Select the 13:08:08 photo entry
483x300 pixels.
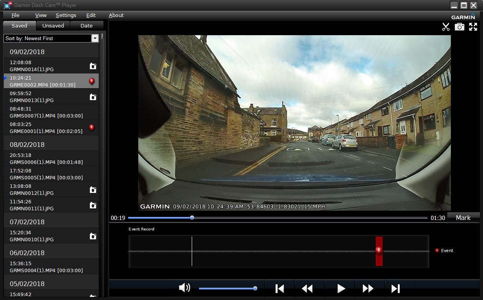(x=51, y=189)
